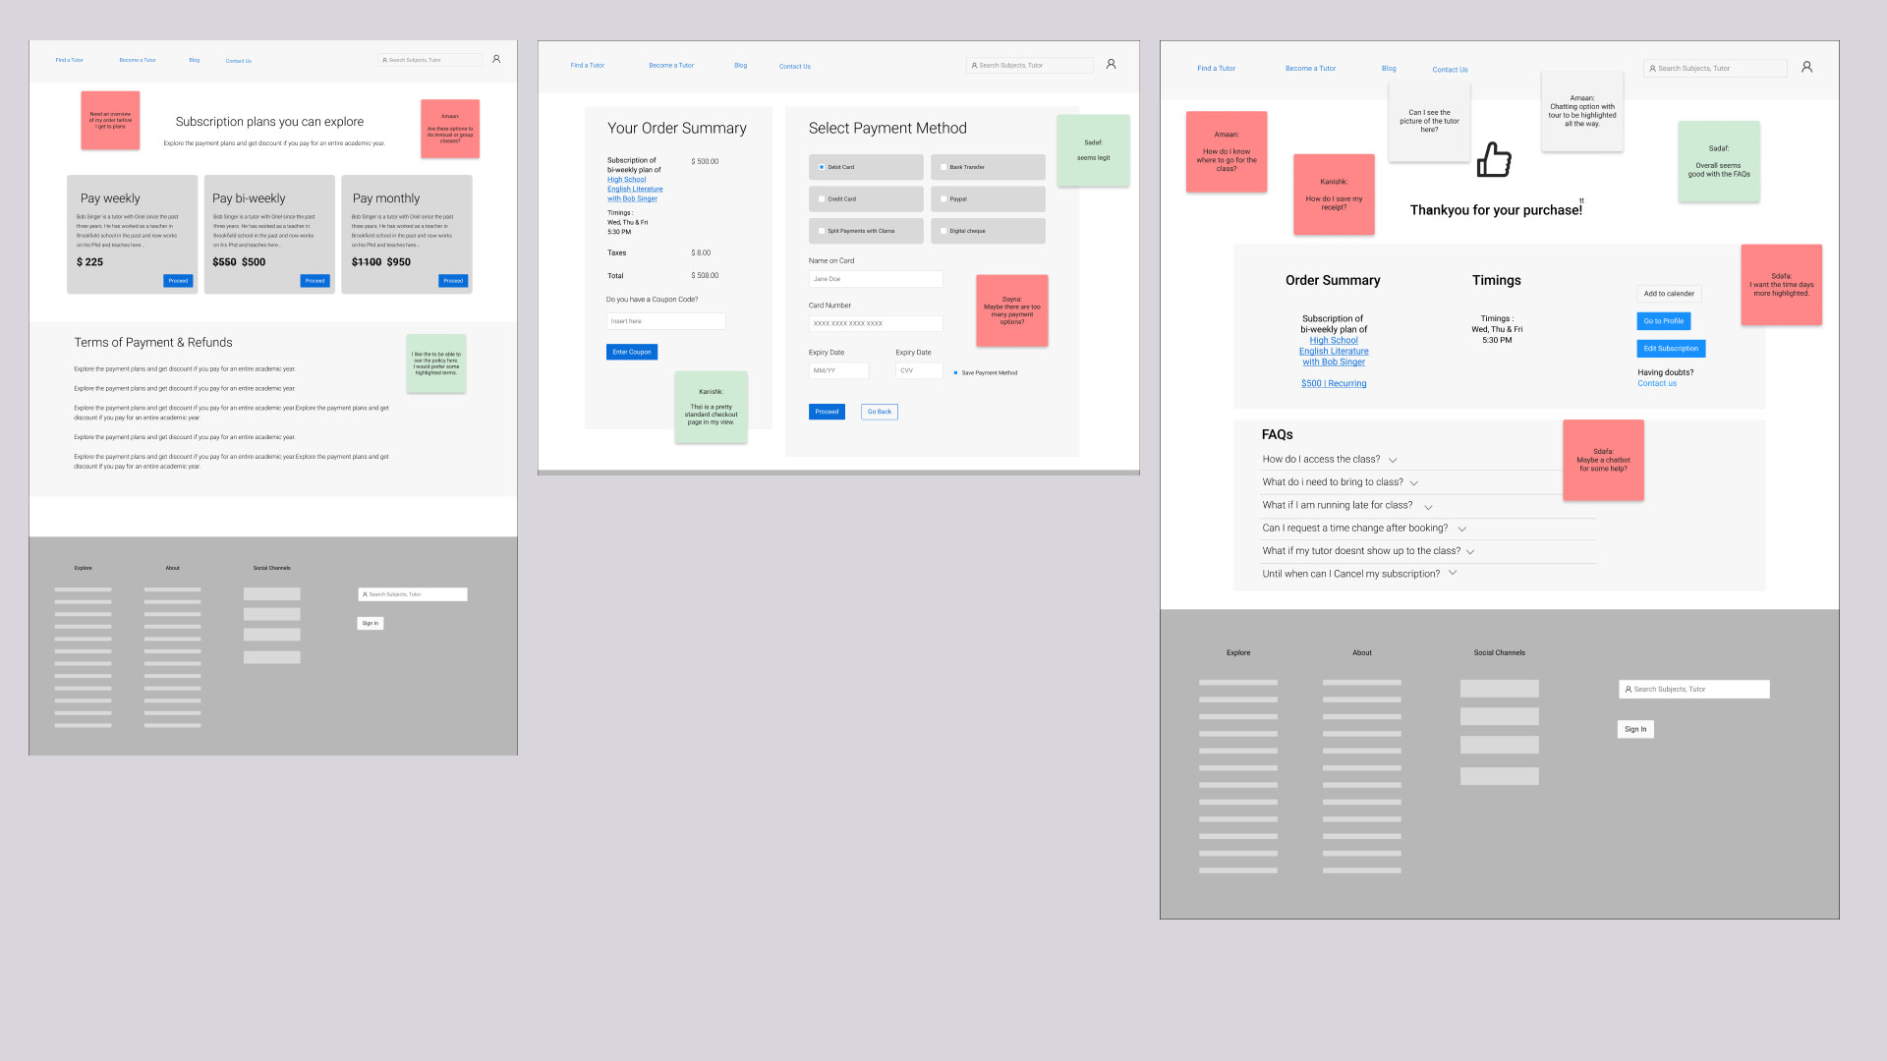This screenshot has width=1887, height=1061.
Task: Toggle the Save Payment Method checkbox
Action: [955, 372]
